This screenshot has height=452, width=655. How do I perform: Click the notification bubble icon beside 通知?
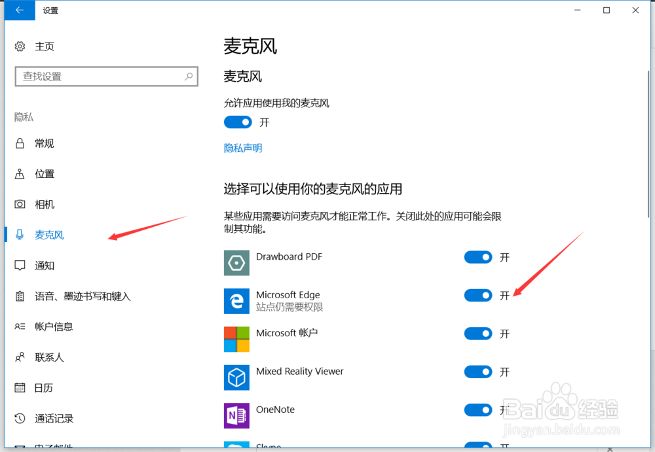click(20, 266)
